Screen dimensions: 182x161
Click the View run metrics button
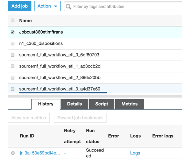29,118
